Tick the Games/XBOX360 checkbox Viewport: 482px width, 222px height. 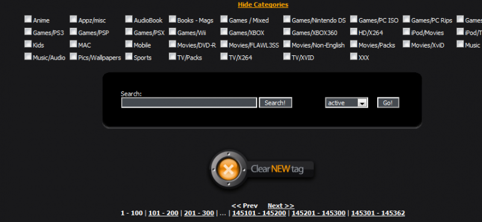(x=287, y=32)
